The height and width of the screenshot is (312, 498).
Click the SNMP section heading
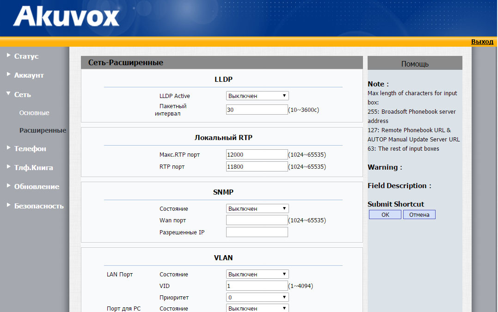click(223, 192)
